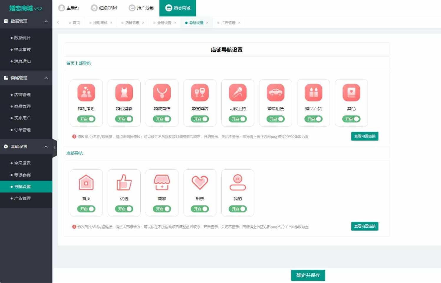Open the 婚宴酒店 wine glasses icon
Screen dimensions: 441x283
pos(200,92)
